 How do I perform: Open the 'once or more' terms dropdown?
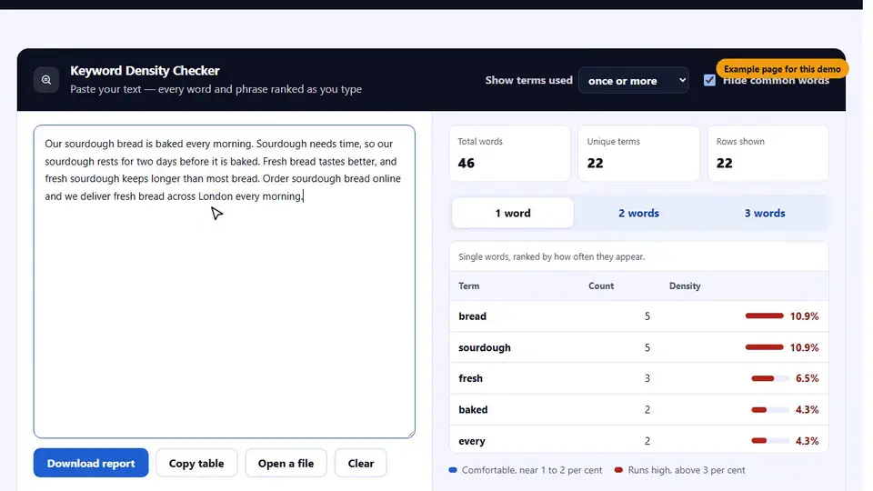(634, 80)
